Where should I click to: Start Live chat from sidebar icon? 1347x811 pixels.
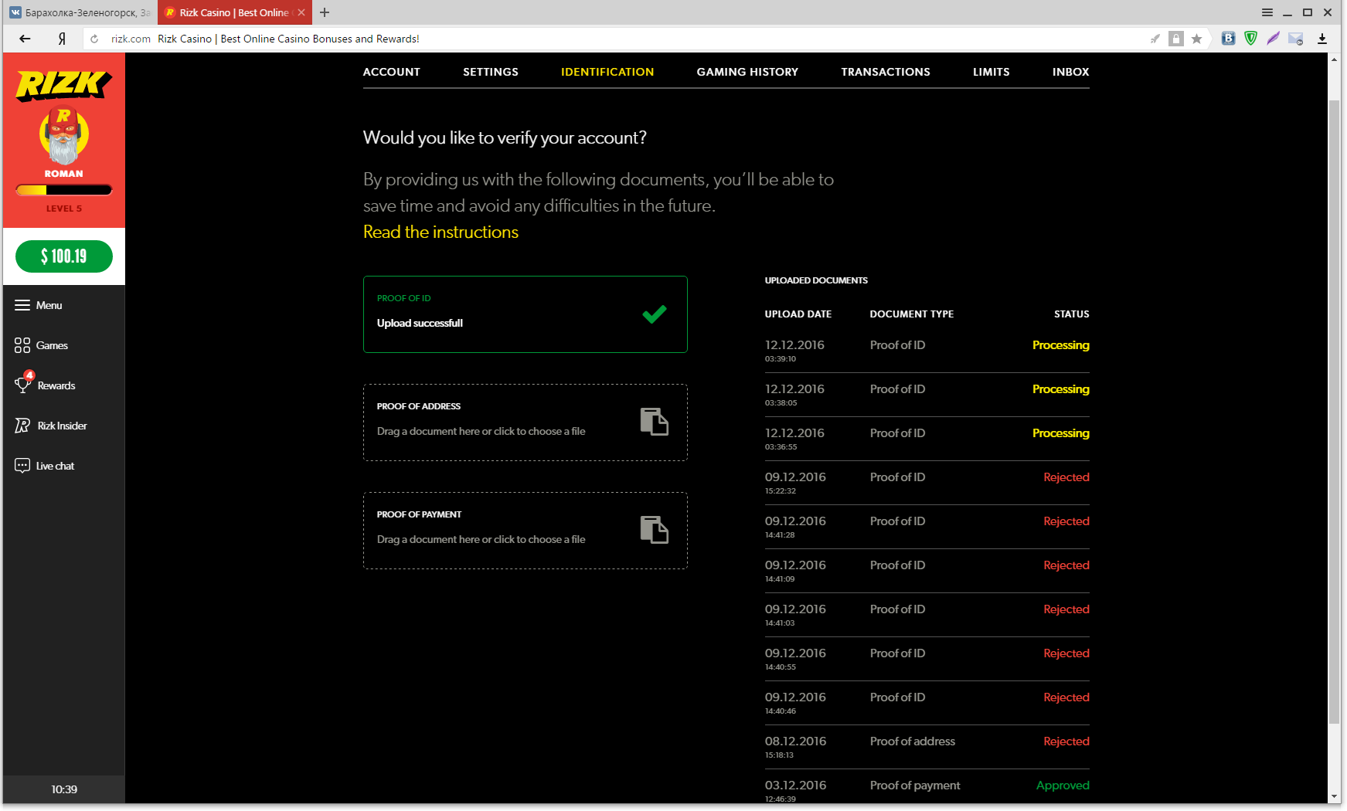point(22,466)
